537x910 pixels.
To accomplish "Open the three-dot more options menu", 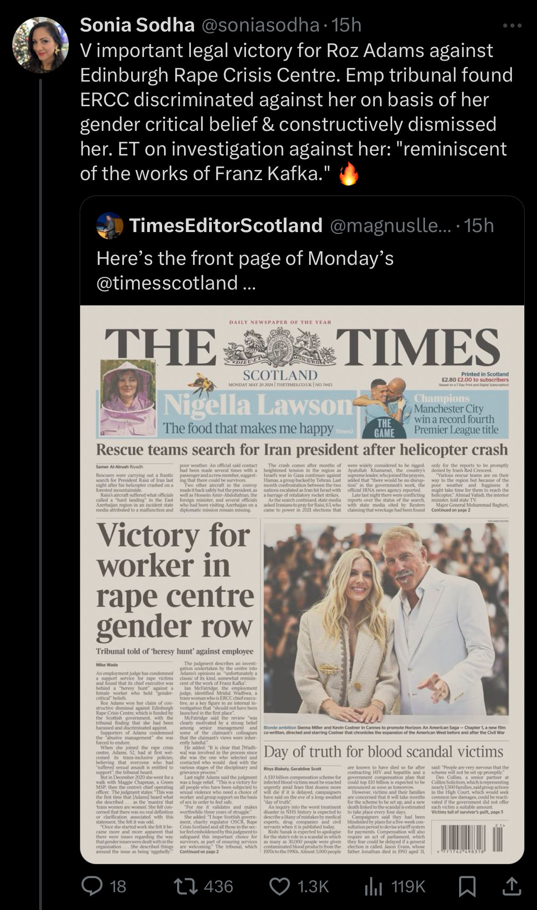I will 512,26.
